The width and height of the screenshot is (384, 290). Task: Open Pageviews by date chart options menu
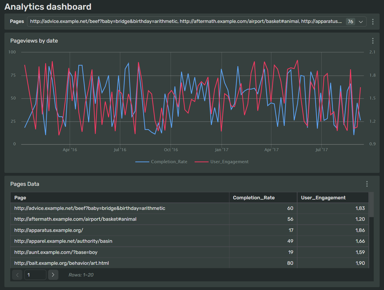pyautogui.click(x=373, y=41)
